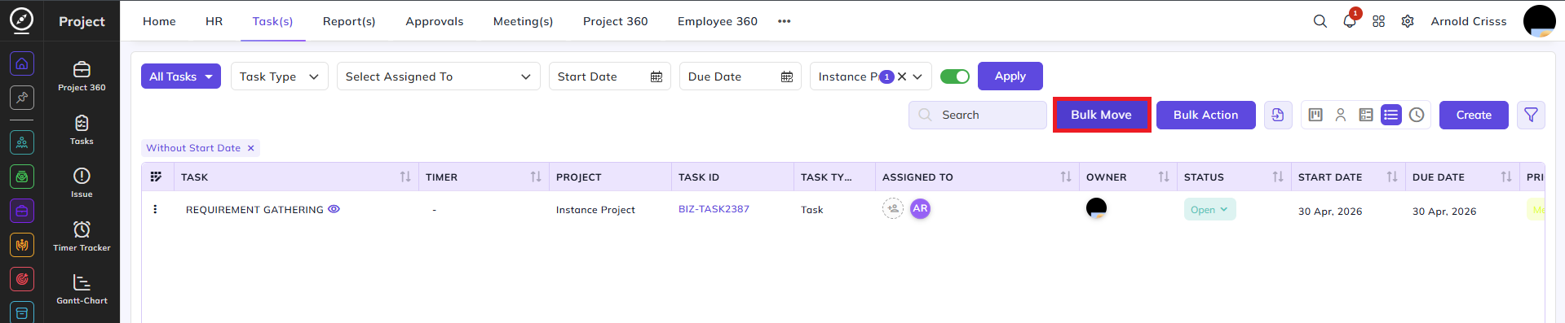This screenshot has width=1565, height=323.
Task: Open the All Tasks dropdown
Action: coord(181,76)
